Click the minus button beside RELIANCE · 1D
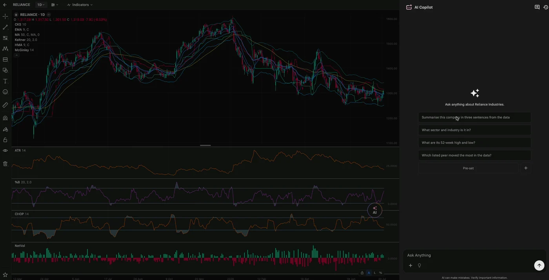The image size is (549, 280). pyautogui.click(x=49, y=14)
